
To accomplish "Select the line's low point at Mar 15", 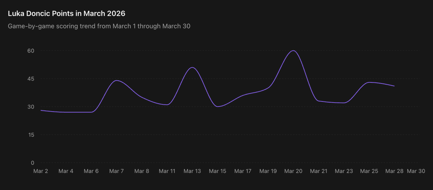I will click(x=218, y=107).
